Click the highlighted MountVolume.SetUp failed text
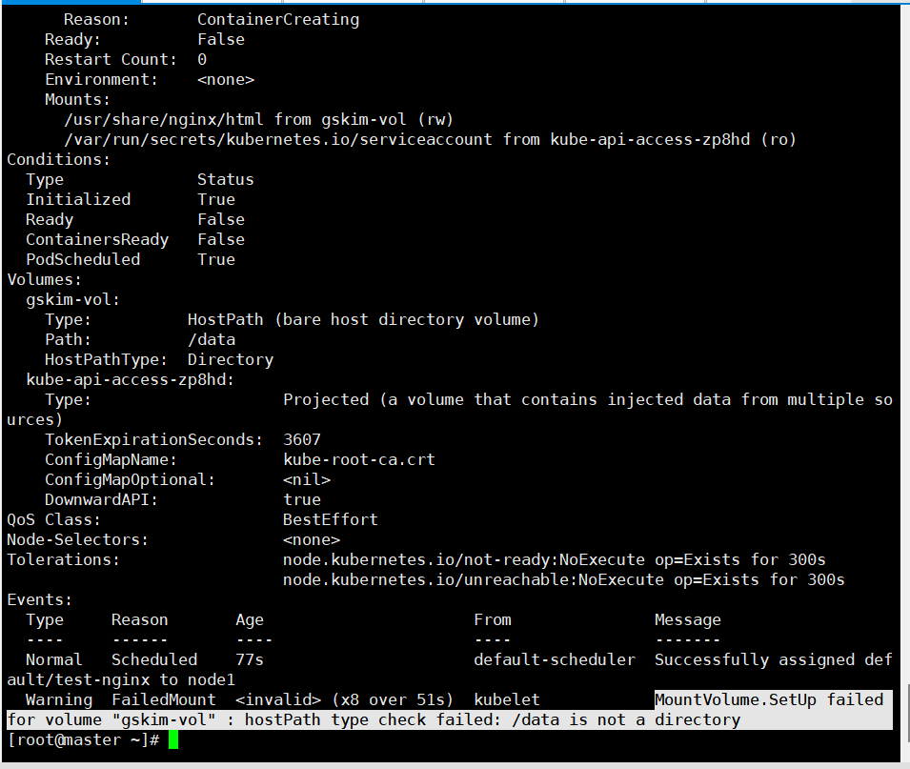This screenshot has height=769, width=910. 769,700
